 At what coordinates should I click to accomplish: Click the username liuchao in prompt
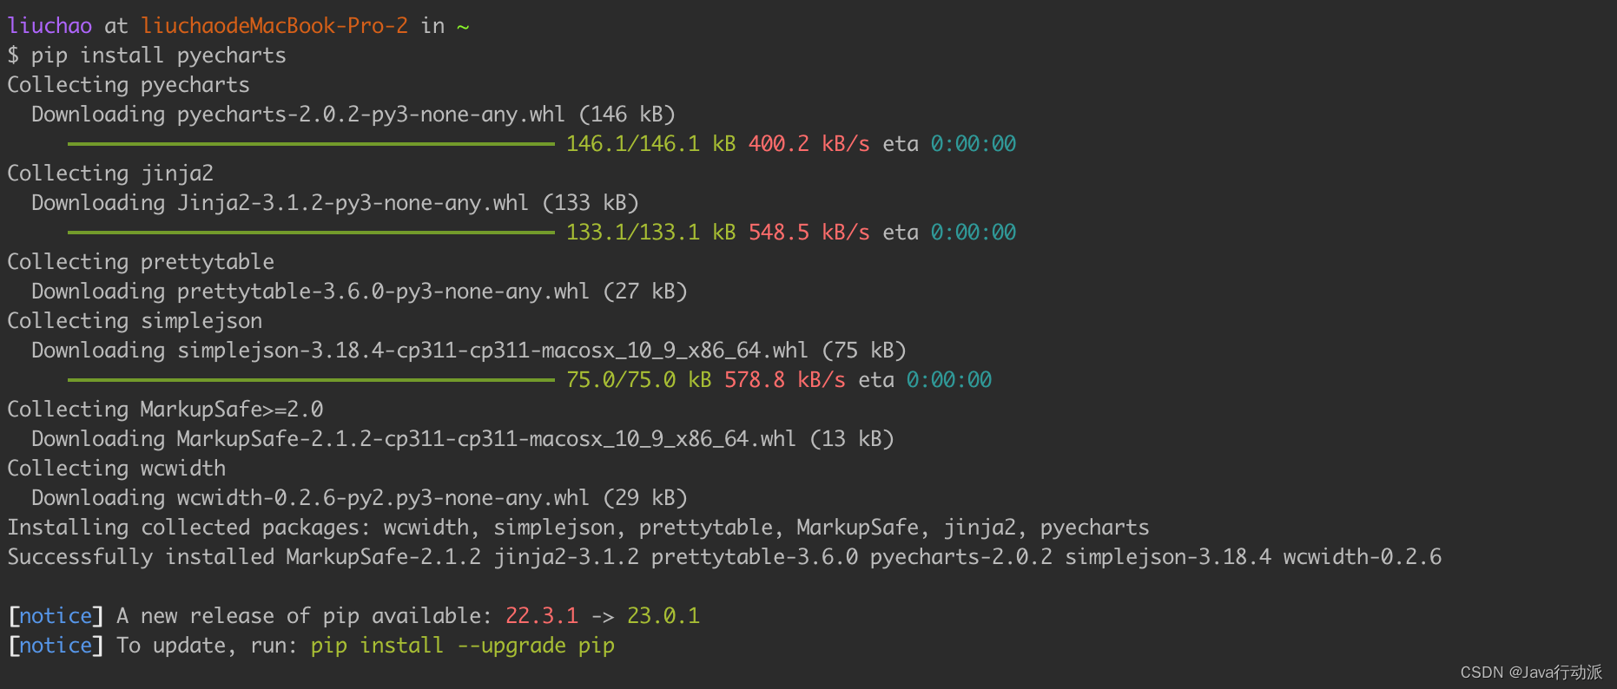(49, 26)
